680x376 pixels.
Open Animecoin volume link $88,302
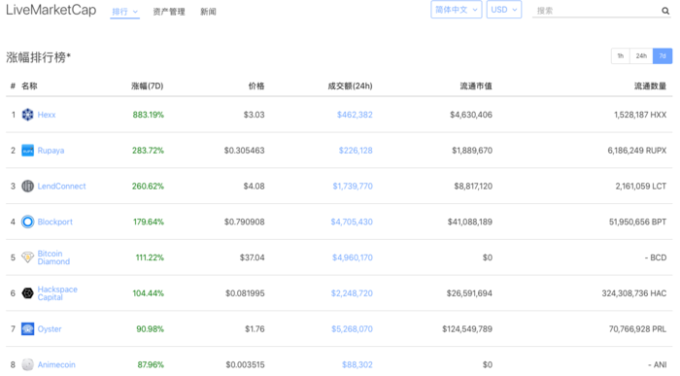coord(357,364)
